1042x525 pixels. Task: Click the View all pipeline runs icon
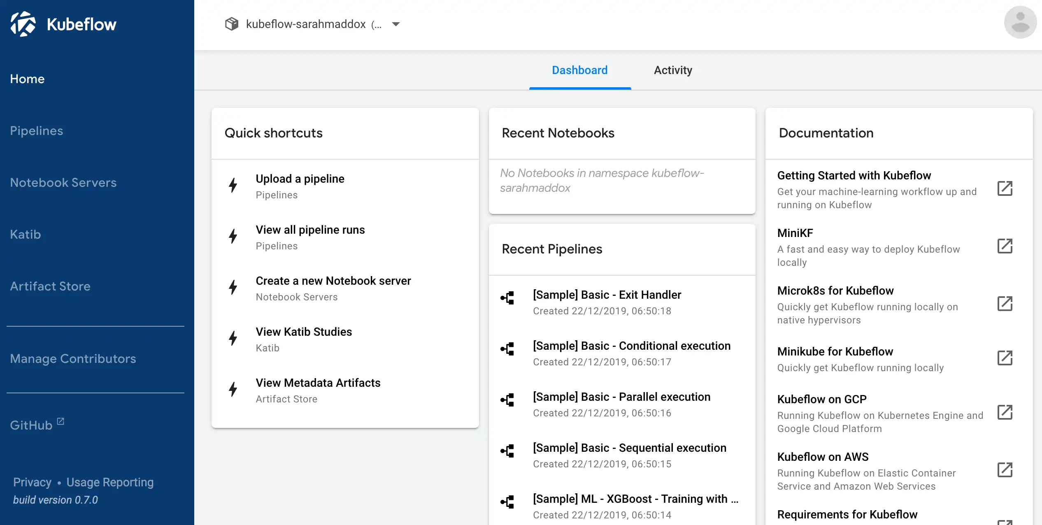[234, 236]
